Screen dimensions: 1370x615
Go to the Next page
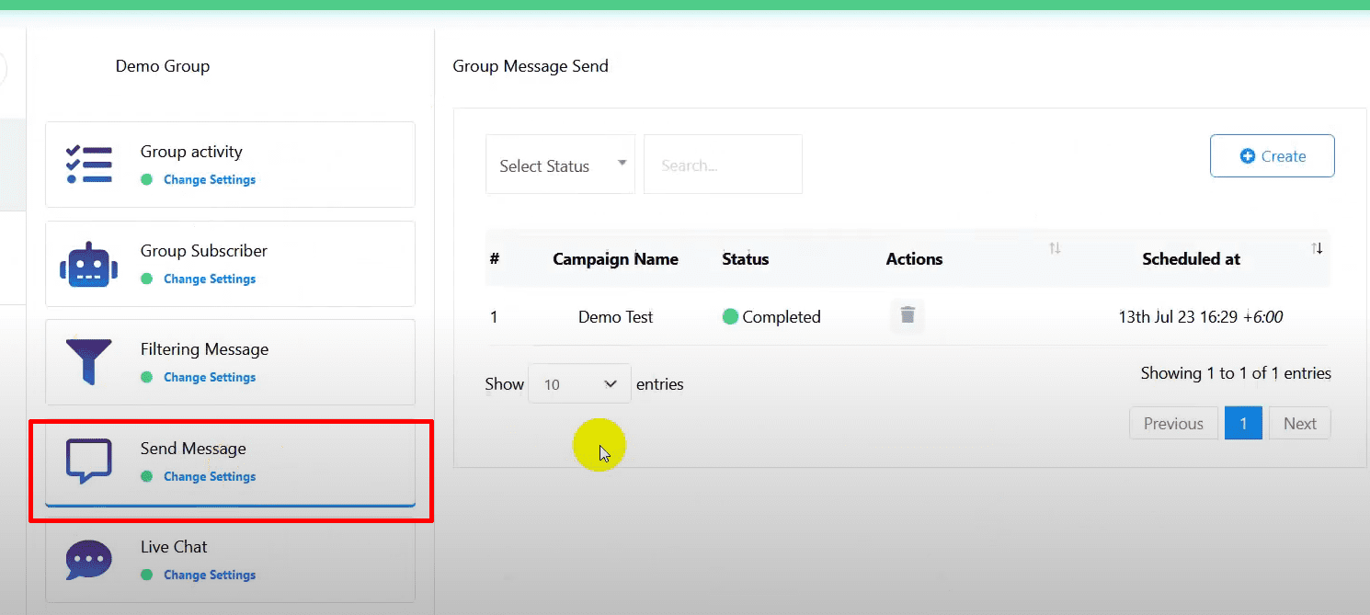coord(1299,424)
